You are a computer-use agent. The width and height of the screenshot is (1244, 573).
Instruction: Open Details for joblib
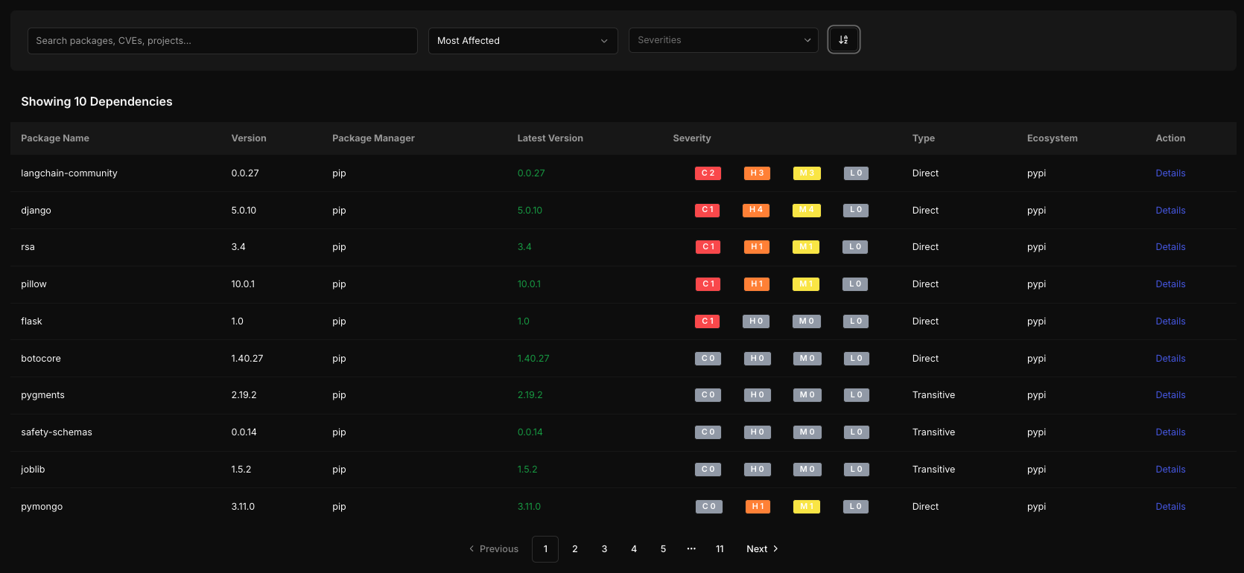pyautogui.click(x=1170, y=470)
